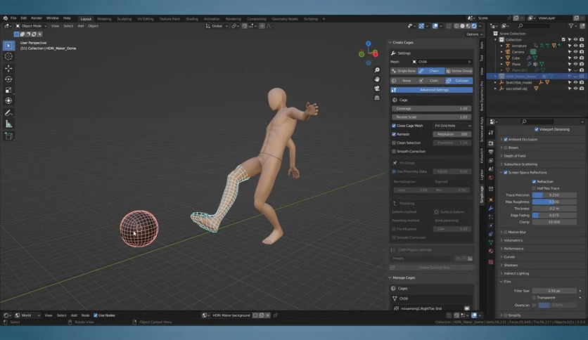Open the Render properties tab icon
Image resolution: width=588 pixels, height=340 pixels.
pos(491,143)
